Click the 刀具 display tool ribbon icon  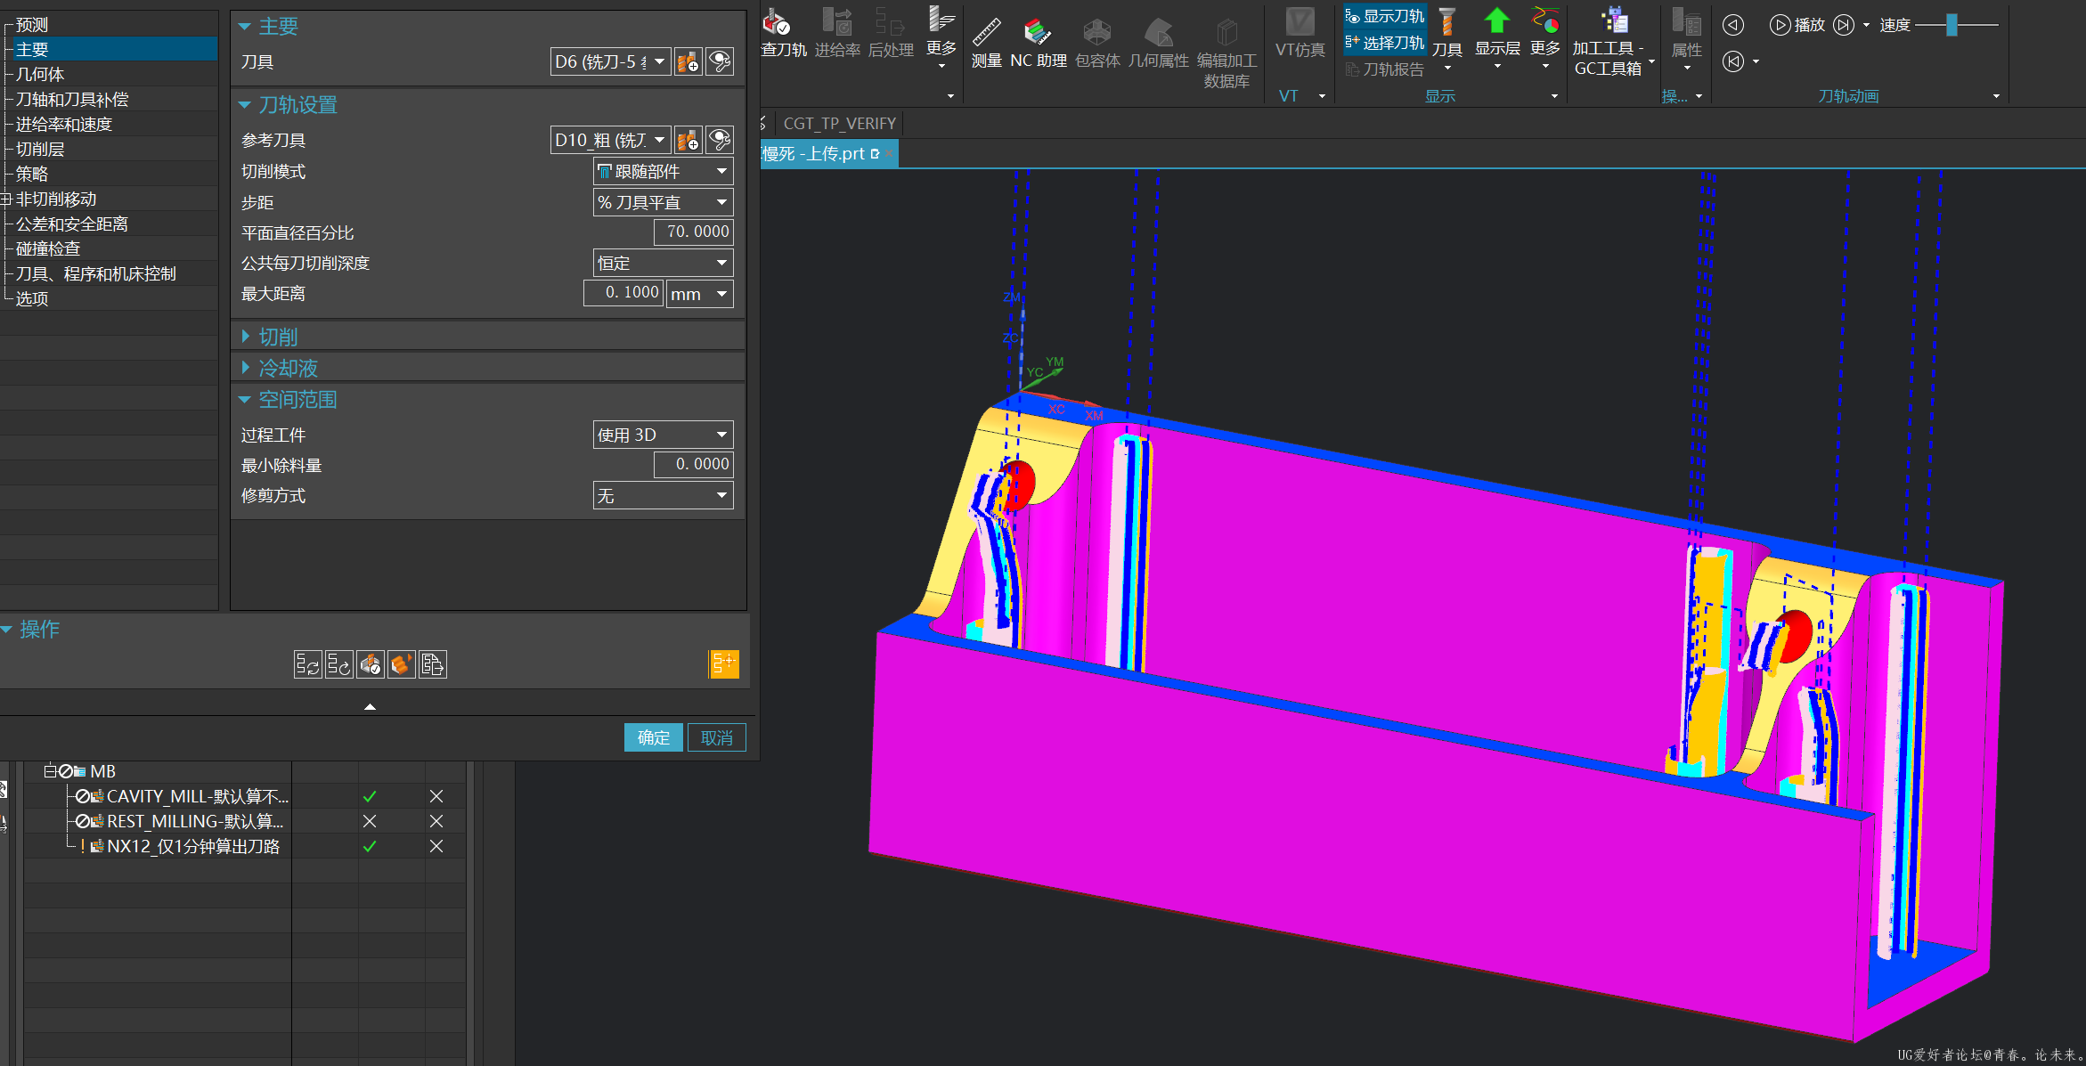tap(1447, 32)
